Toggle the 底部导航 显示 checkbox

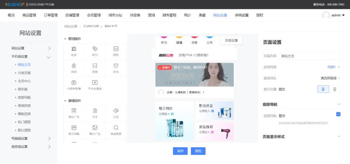tap(338, 114)
